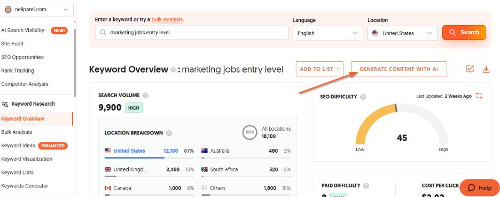
Task: Select the United Kingdom location row
Action: [149, 172]
